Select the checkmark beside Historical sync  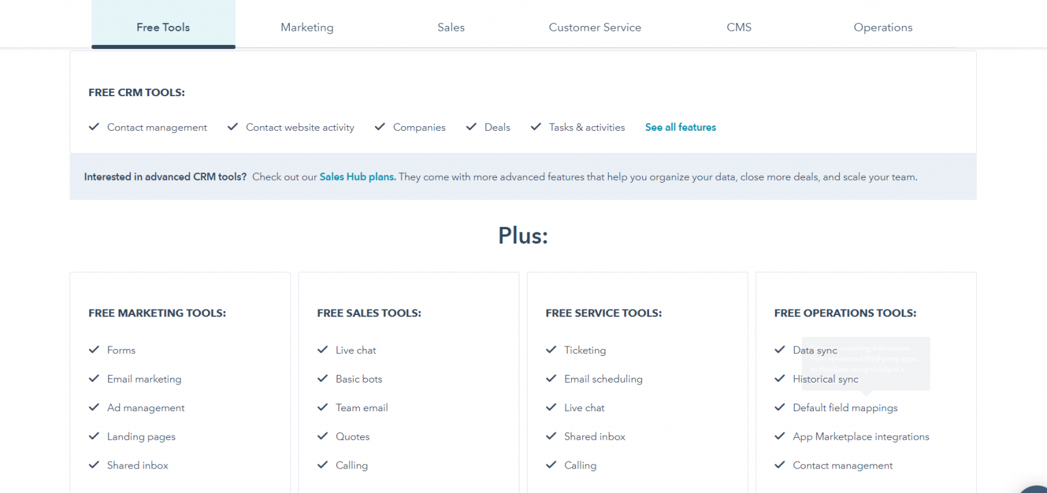[x=780, y=379]
